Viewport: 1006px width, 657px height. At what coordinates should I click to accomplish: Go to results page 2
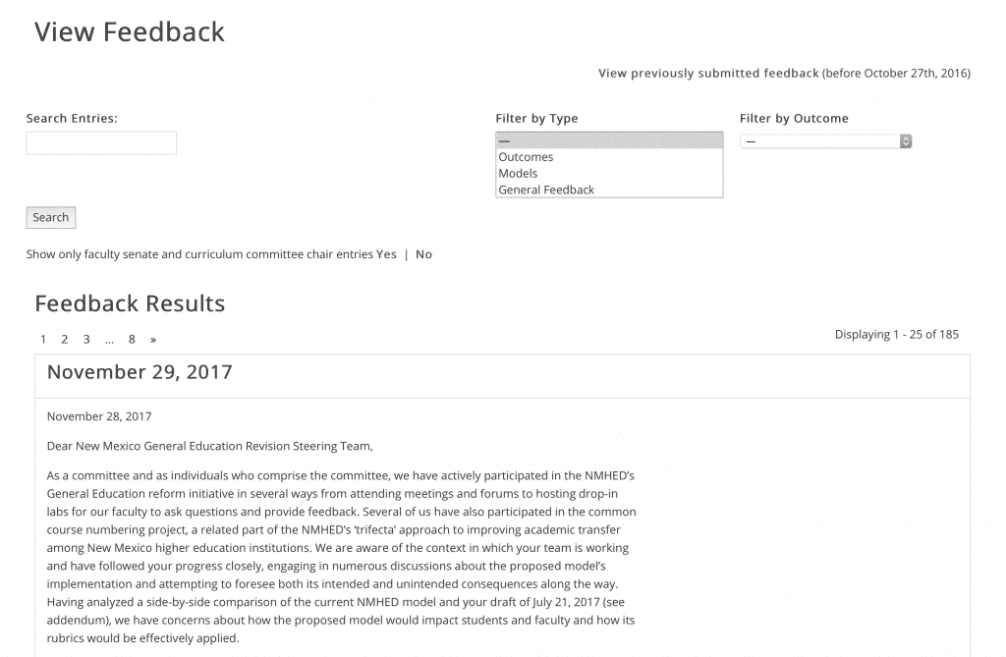tap(64, 340)
